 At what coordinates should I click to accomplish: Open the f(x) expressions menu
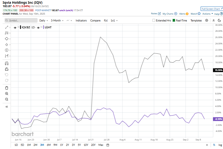tap(106, 21)
